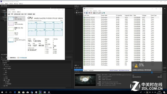Open Mail app from taskbar
This screenshot has height=94, width=167.
tap(28, 92)
